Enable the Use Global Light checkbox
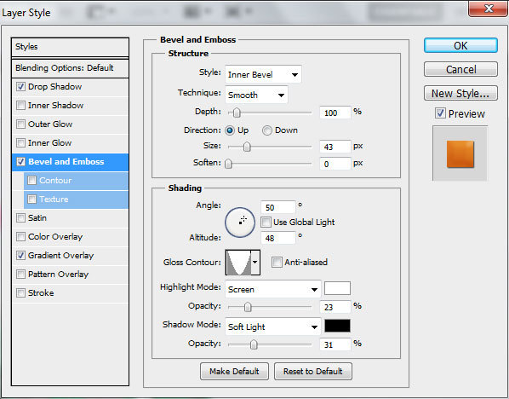The image size is (509, 399). pyautogui.click(x=266, y=223)
